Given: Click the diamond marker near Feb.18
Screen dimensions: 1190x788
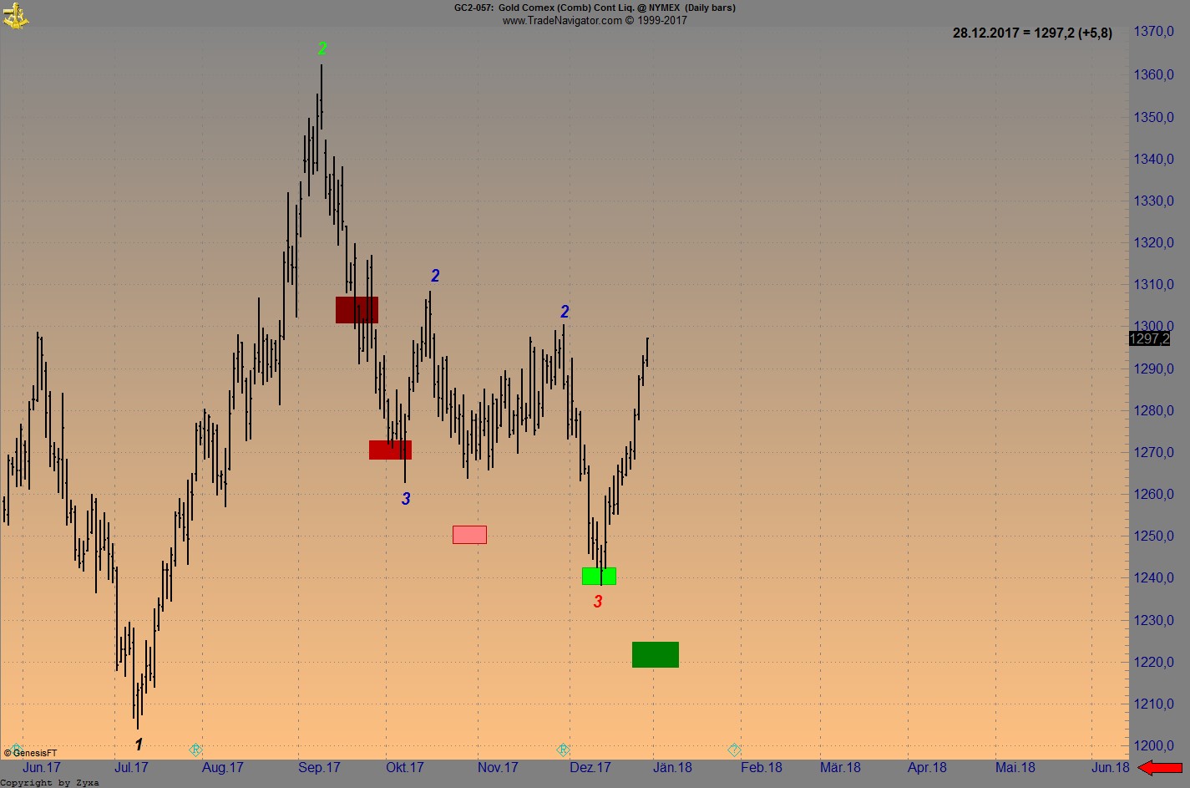Looking at the screenshot, I should (734, 750).
